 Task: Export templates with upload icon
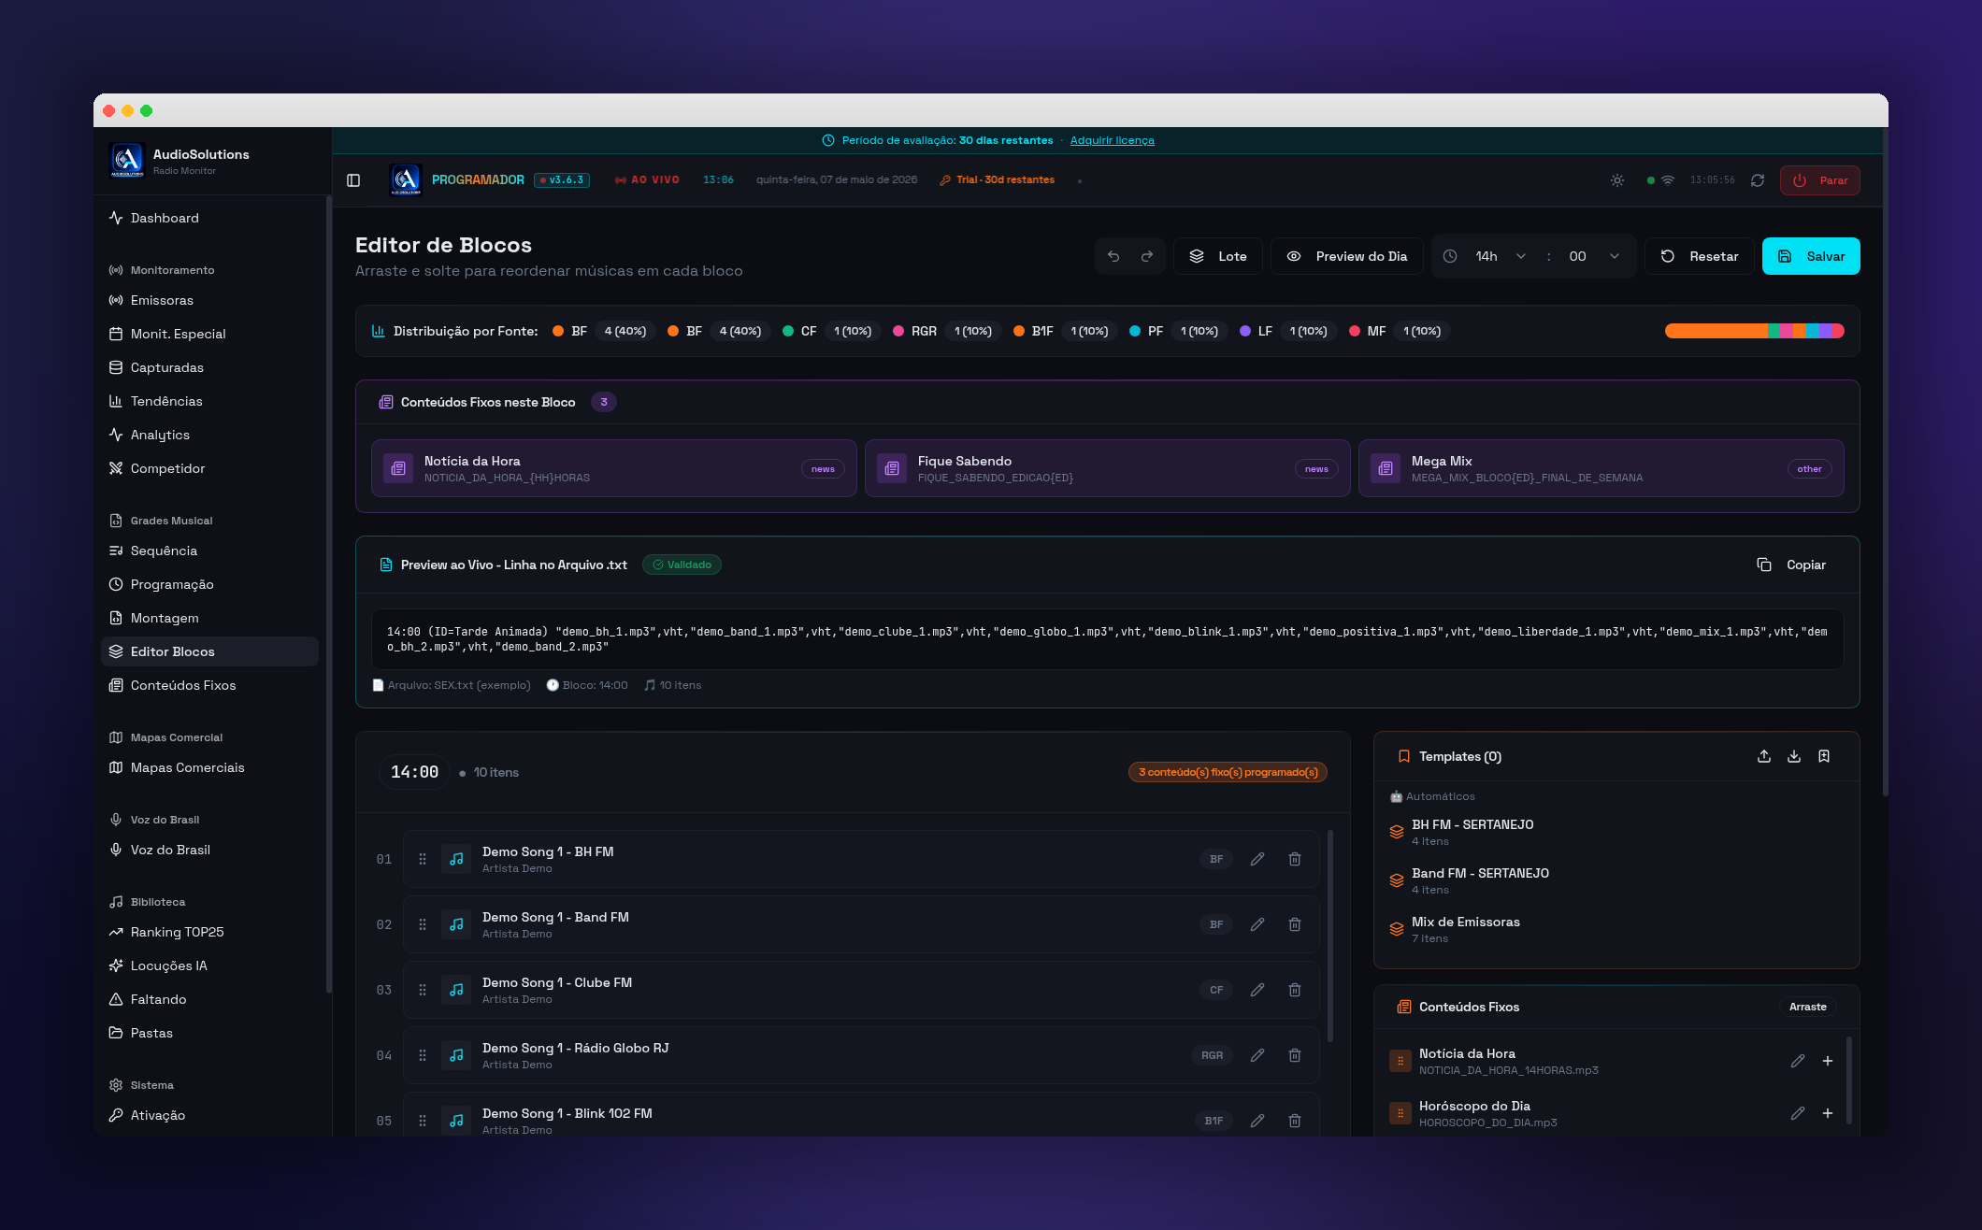[x=1764, y=756]
